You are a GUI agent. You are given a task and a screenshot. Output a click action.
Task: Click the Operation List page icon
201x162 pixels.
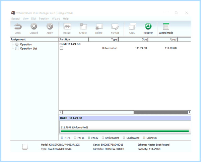(x=17, y=49)
